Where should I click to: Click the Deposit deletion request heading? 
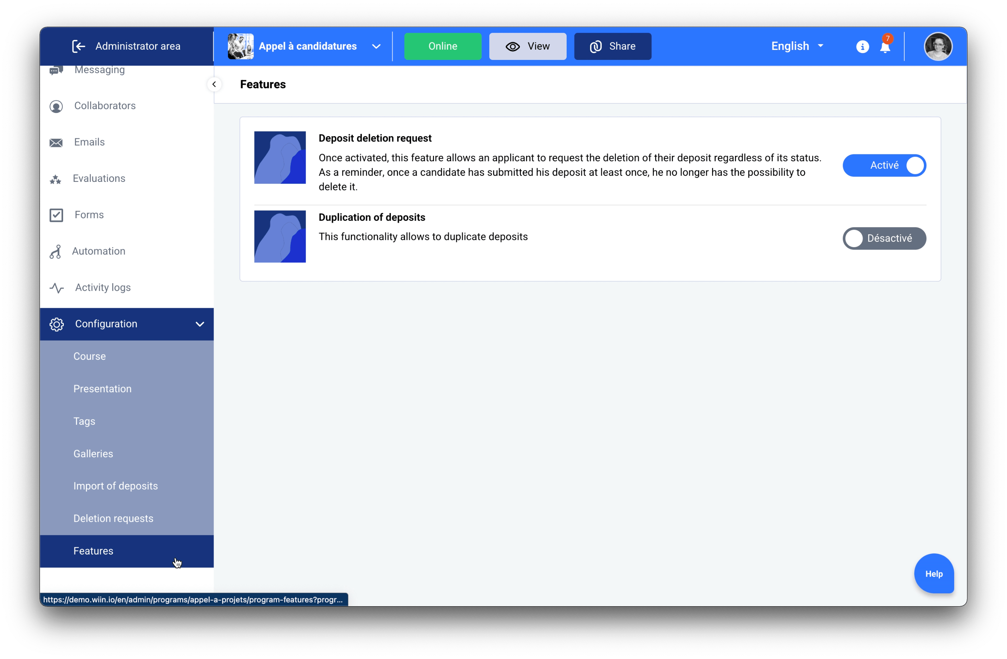[x=375, y=138]
